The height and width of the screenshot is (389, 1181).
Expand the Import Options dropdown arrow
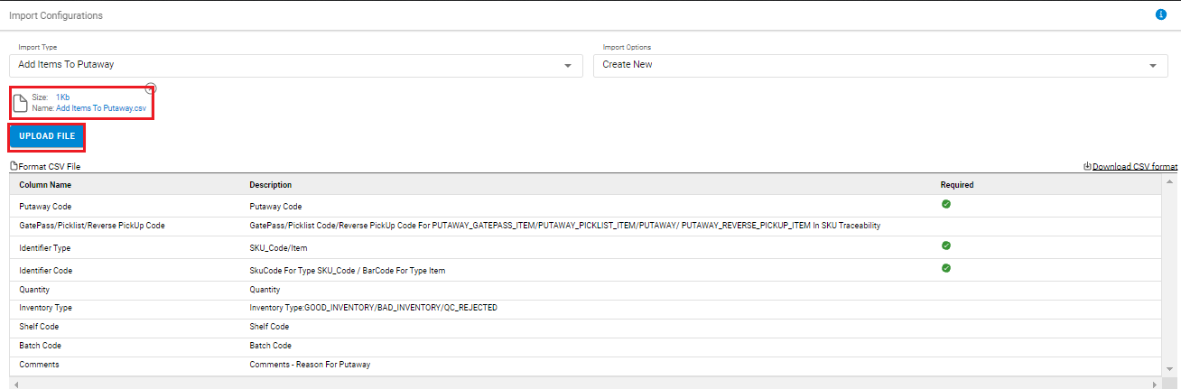1152,66
